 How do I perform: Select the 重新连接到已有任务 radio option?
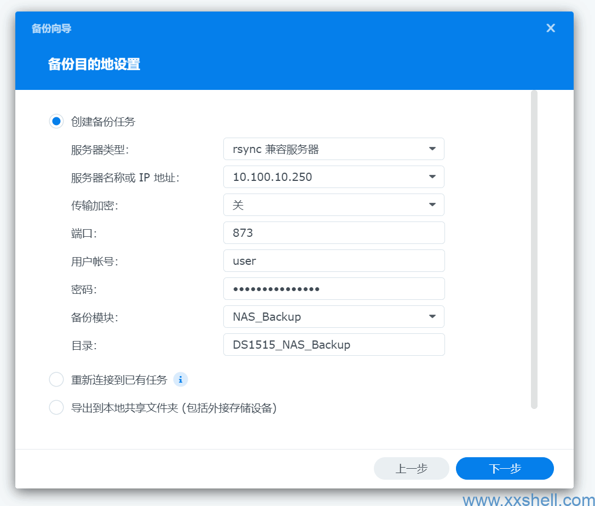(56, 379)
